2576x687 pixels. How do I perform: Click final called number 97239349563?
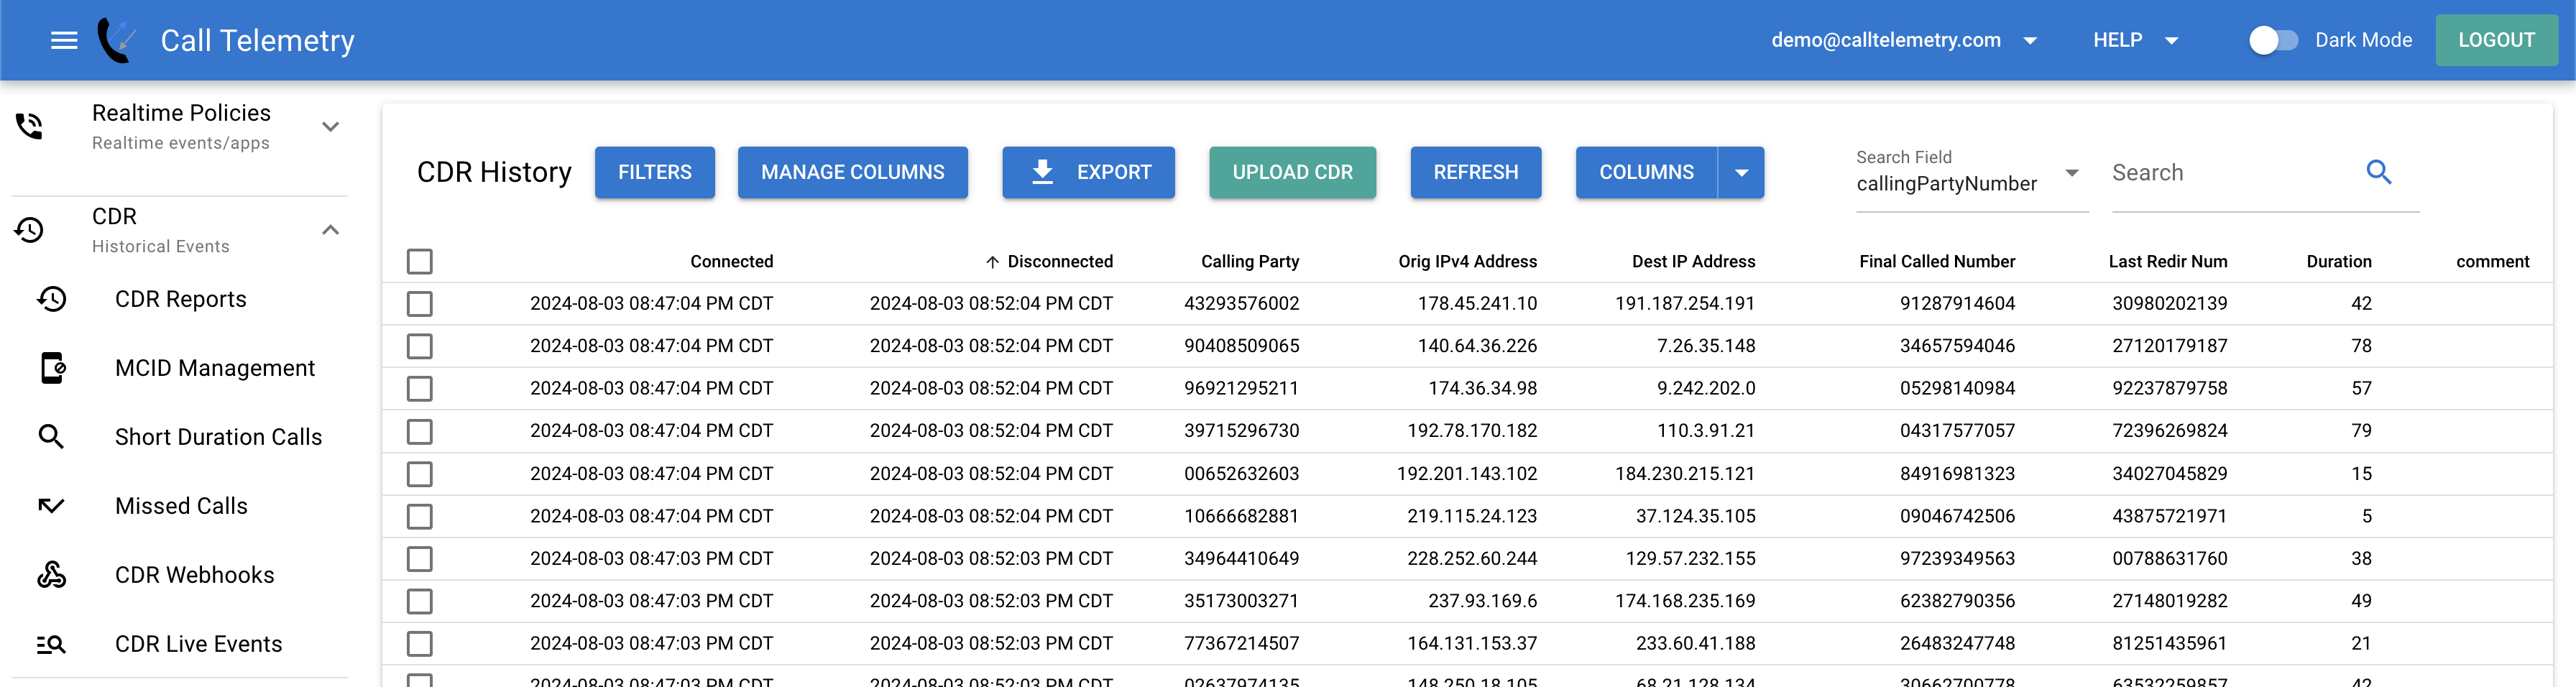click(1958, 559)
